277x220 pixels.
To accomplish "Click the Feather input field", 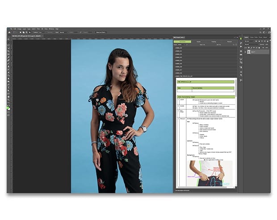I will coord(42,32).
